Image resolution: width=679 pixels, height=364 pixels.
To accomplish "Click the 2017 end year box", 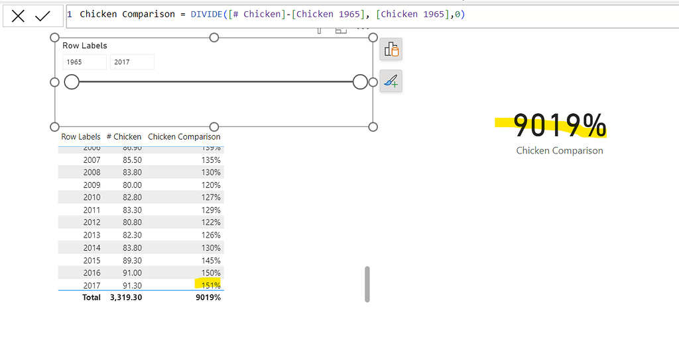I will click(132, 62).
